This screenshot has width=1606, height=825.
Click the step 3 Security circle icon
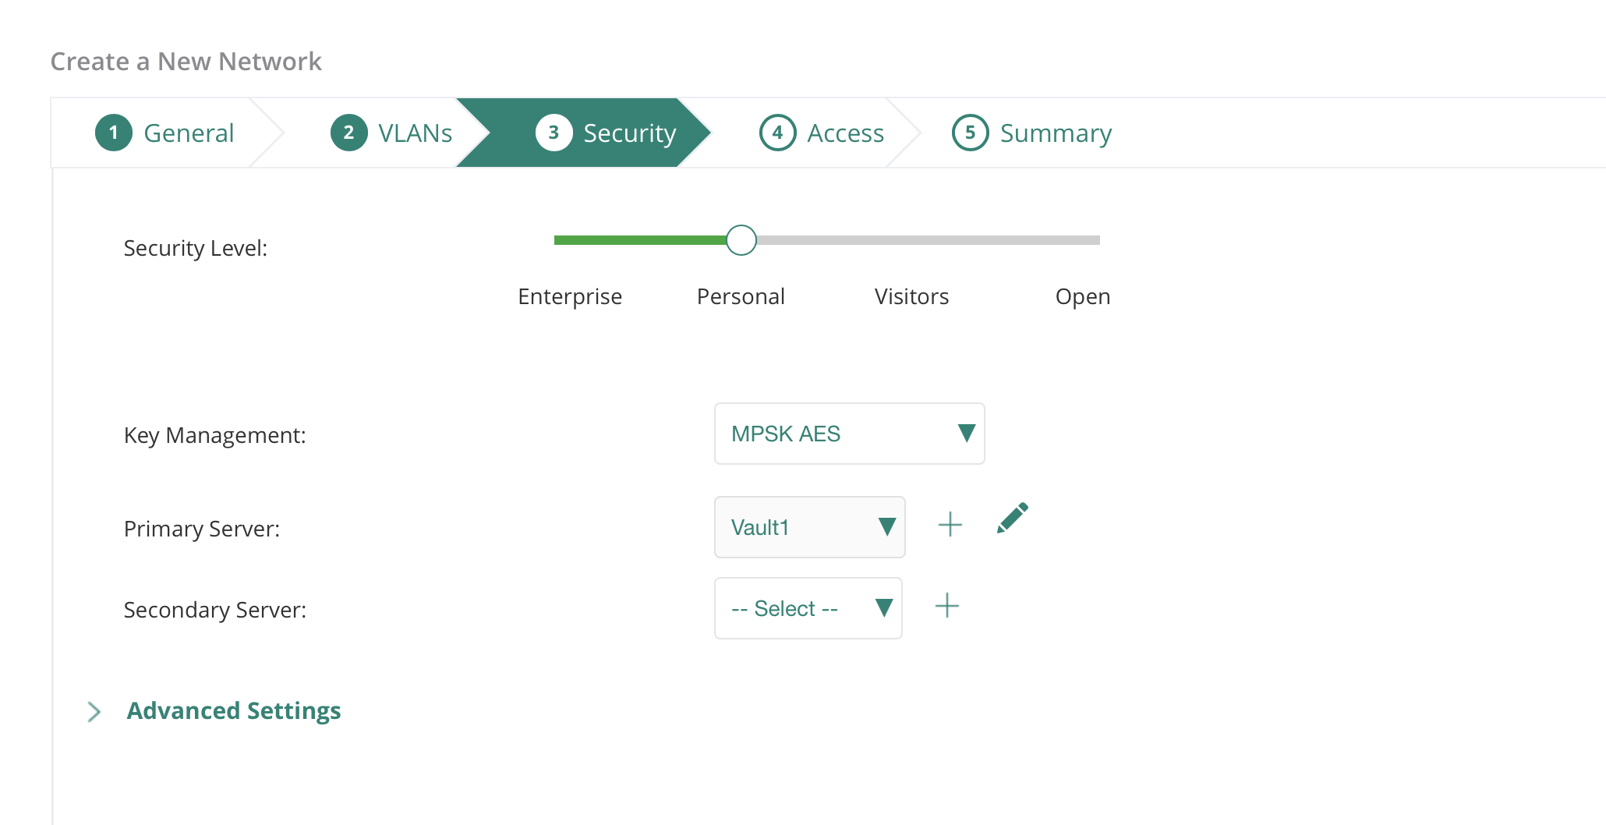click(554, 133)
